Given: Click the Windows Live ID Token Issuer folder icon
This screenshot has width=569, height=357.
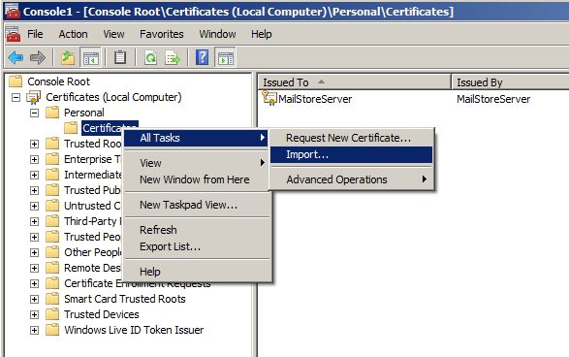Looking at the screenshot, I should (52, 330).
